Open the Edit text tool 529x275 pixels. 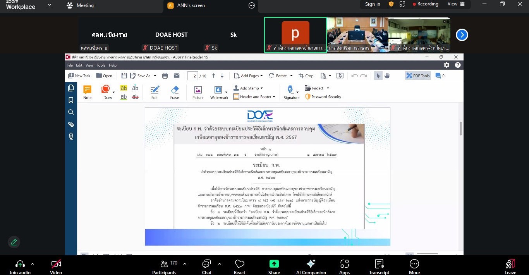coord(155,92)
